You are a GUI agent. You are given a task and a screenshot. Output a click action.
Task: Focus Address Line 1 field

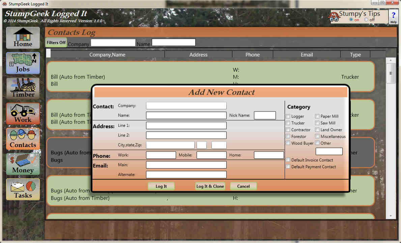pos(186,125)
